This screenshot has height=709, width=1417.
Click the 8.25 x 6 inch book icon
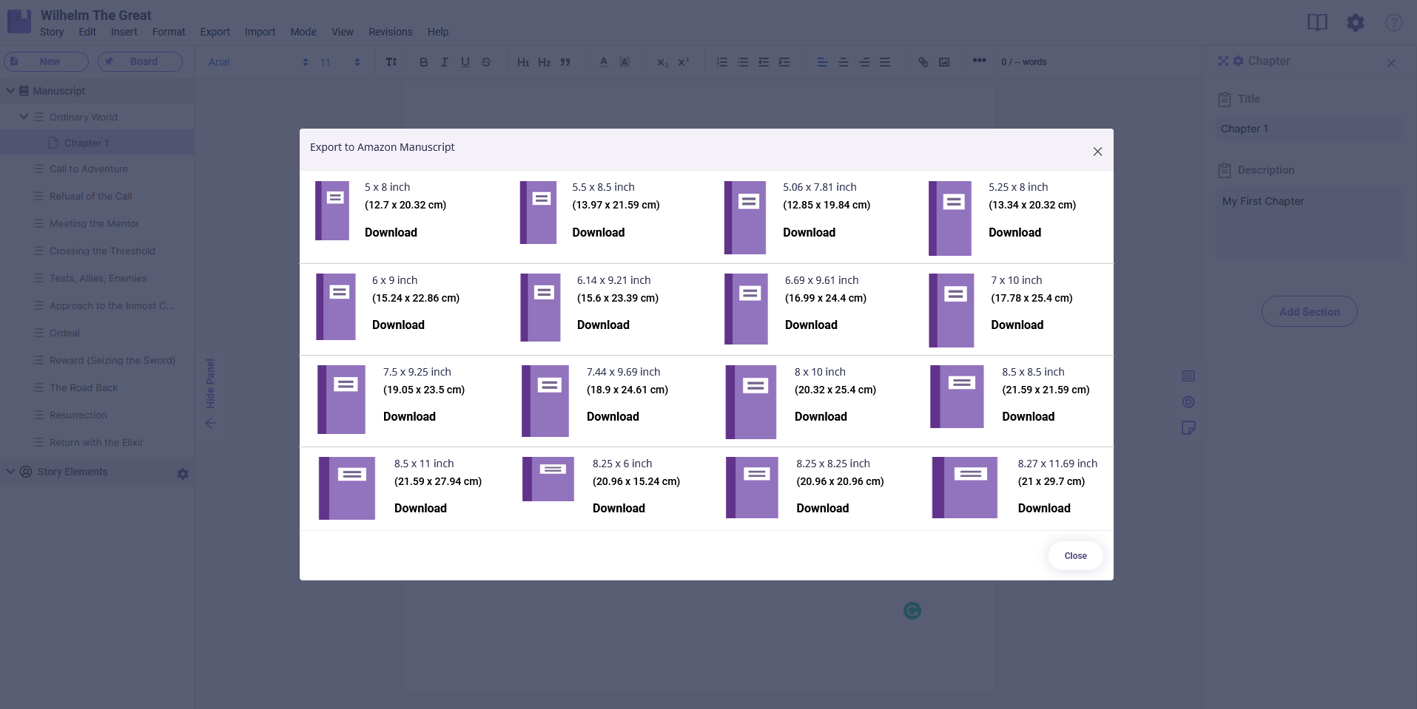pos(548,479)
